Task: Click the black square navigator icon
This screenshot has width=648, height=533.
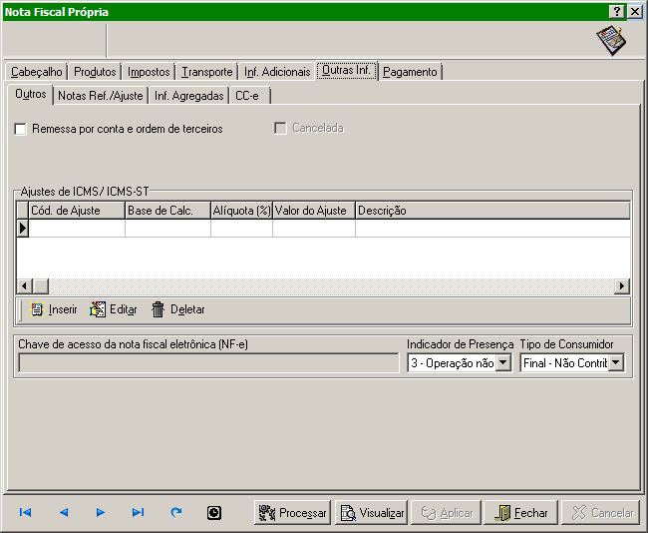Action: (x=213, y=512)
